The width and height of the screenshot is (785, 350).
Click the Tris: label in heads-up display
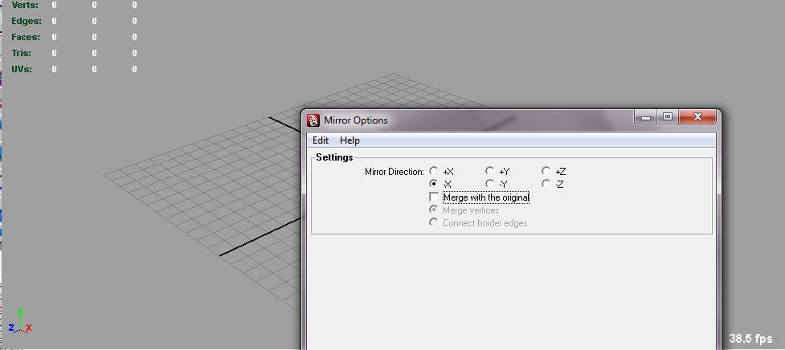(x=21, y=53)
